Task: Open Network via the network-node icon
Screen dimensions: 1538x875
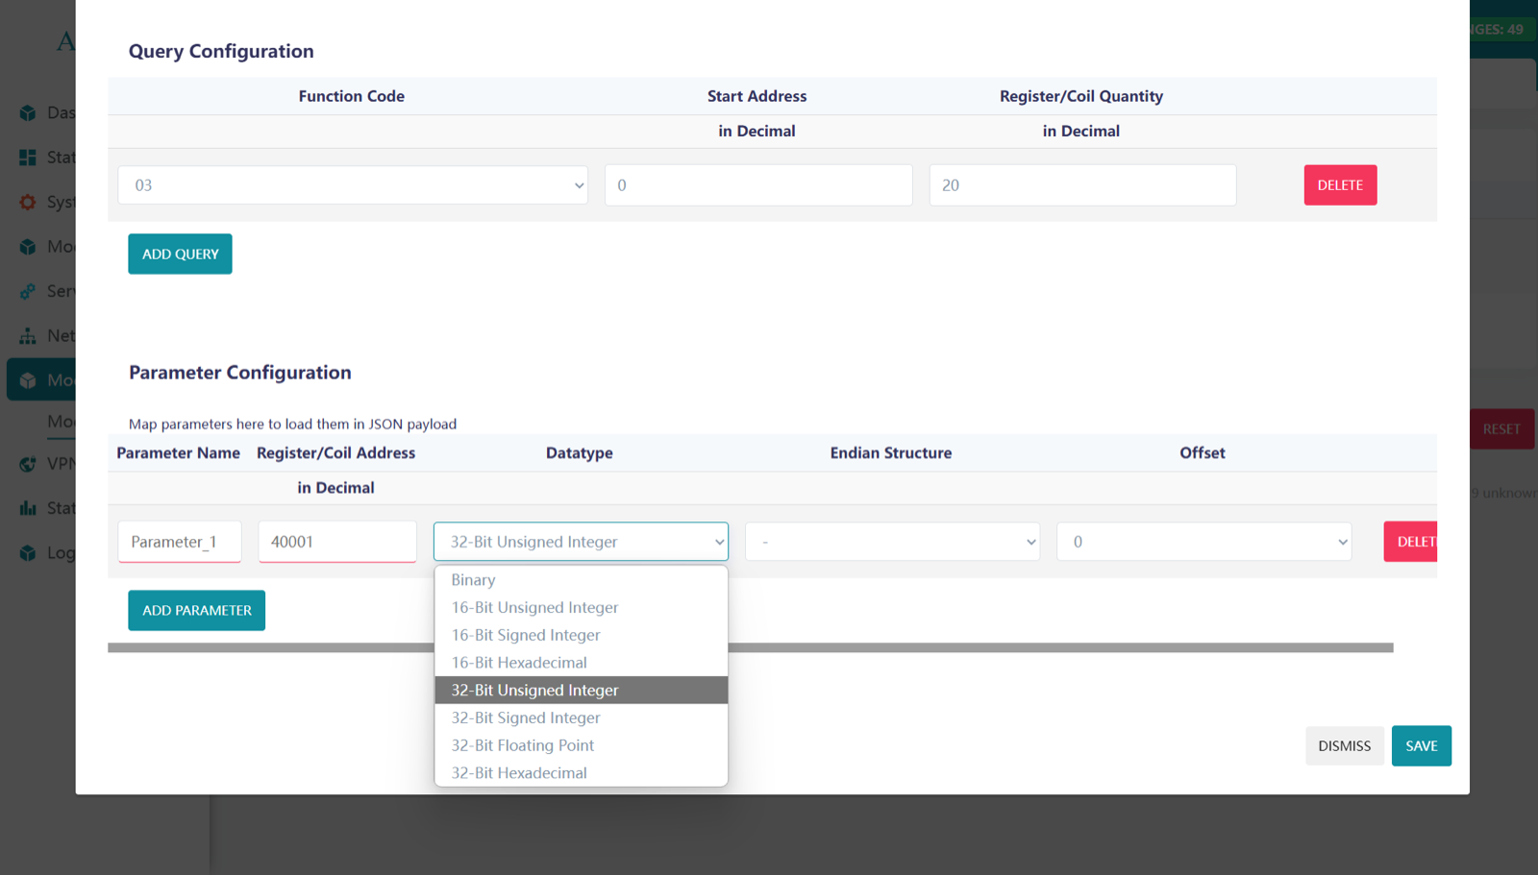Action: point(27,335)
